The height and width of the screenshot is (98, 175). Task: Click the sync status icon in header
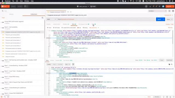coord(146,7)
